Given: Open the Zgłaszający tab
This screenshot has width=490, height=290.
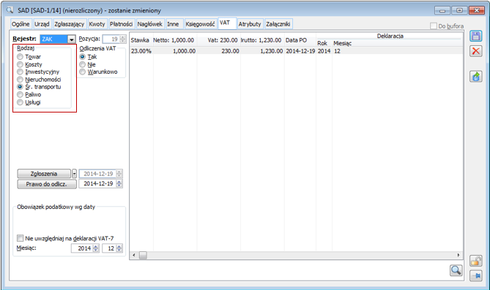Looking at the screenshot, I should coord(69,24).
